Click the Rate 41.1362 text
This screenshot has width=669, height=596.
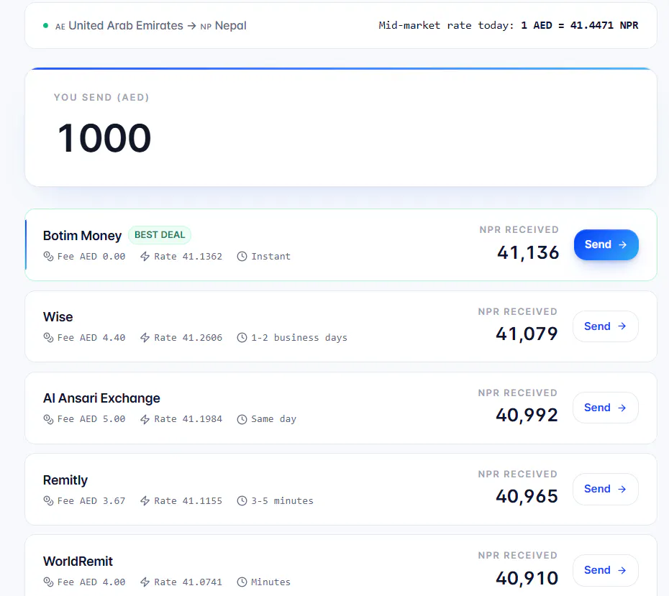tap(188, 256)
